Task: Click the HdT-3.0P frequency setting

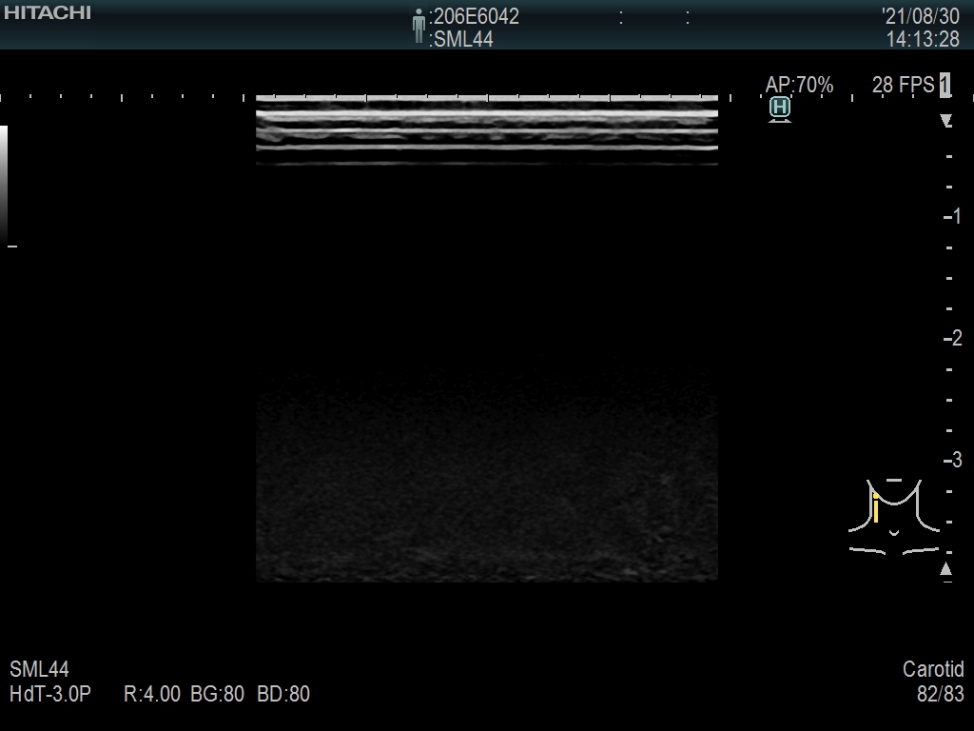Action: click(x=49, y=694)
